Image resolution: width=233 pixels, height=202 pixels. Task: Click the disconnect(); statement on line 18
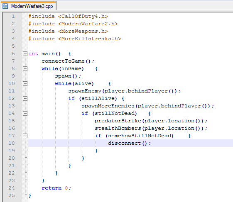[129, 143]
